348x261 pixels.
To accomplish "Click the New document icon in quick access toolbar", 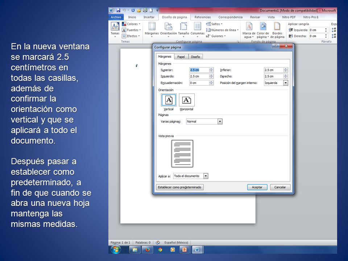I will pos(151,11).
